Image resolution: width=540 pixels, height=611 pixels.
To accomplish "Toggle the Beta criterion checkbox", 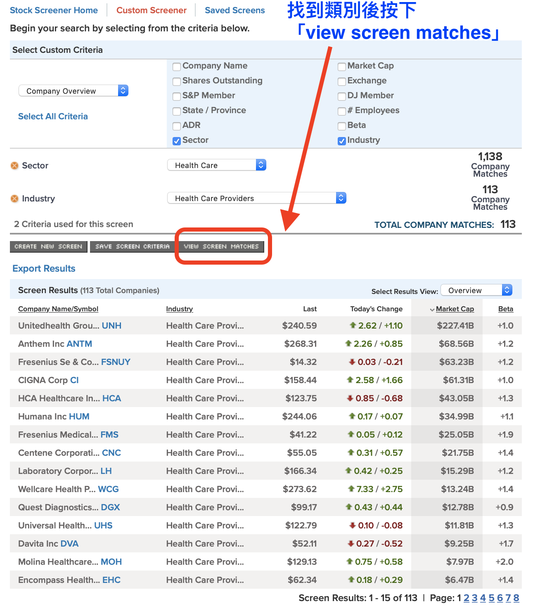I will 342,126.
